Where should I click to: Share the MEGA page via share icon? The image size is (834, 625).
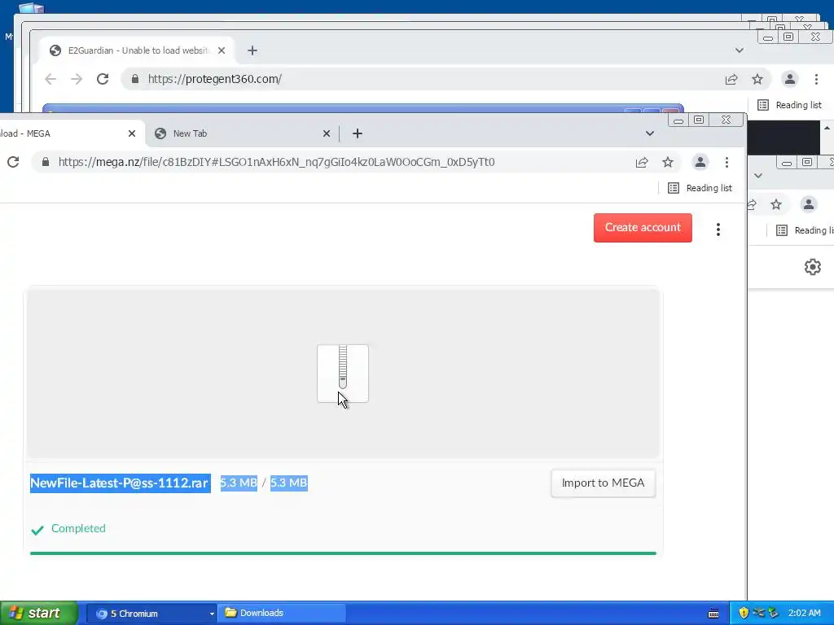point(642,162)
